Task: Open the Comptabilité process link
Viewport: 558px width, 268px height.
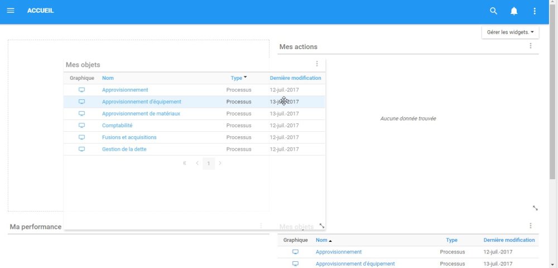Action: tap(117, 126)
